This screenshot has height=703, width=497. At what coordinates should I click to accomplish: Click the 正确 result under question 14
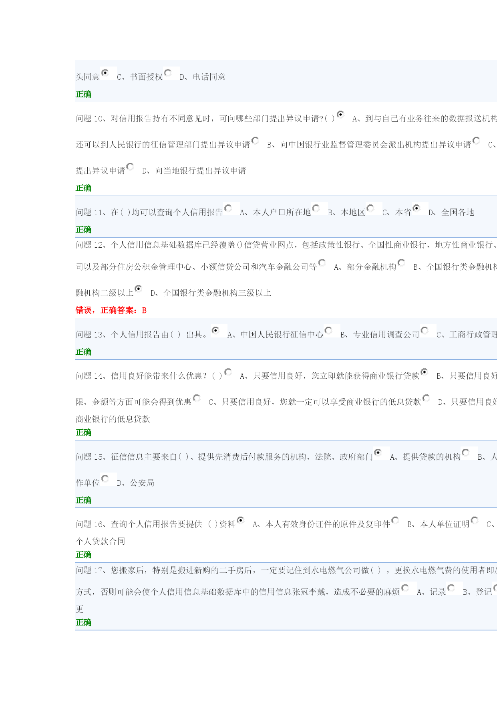coord(84,432)
